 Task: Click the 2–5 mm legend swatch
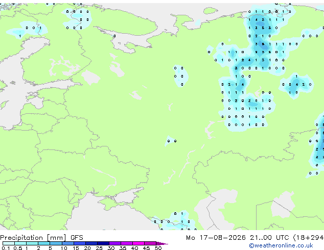(x=44, y=243)
